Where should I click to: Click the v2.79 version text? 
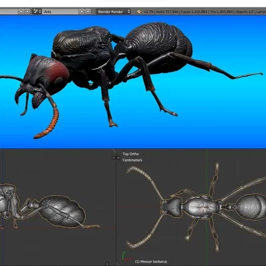pos(148,12)
